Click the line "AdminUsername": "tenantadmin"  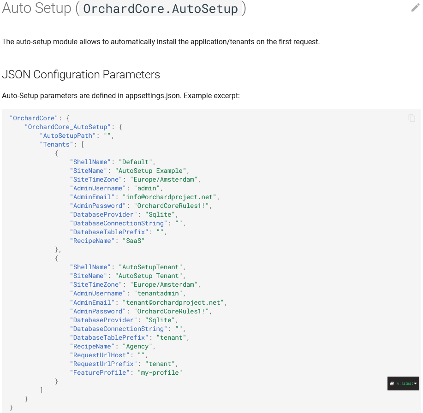[x=128, y=294]
